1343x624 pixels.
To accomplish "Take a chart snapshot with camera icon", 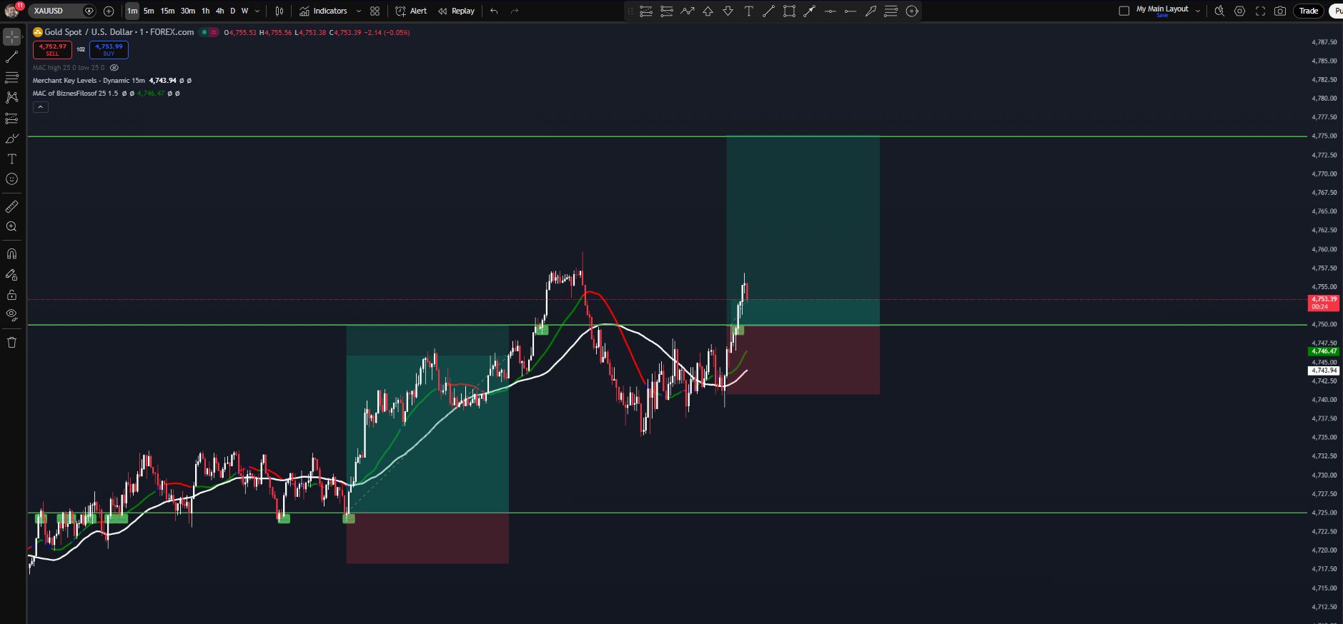I will [1280, 11].
